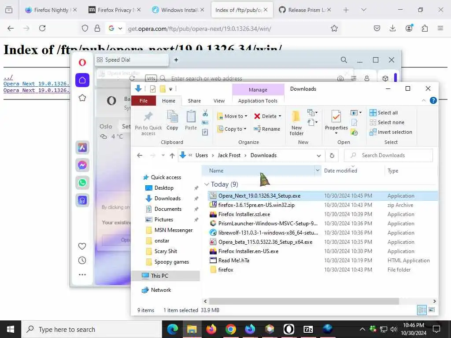Open Microsoft Edge from taskbar
The image size is (451, 338).
pyautogui.click(x=173, y=329)
